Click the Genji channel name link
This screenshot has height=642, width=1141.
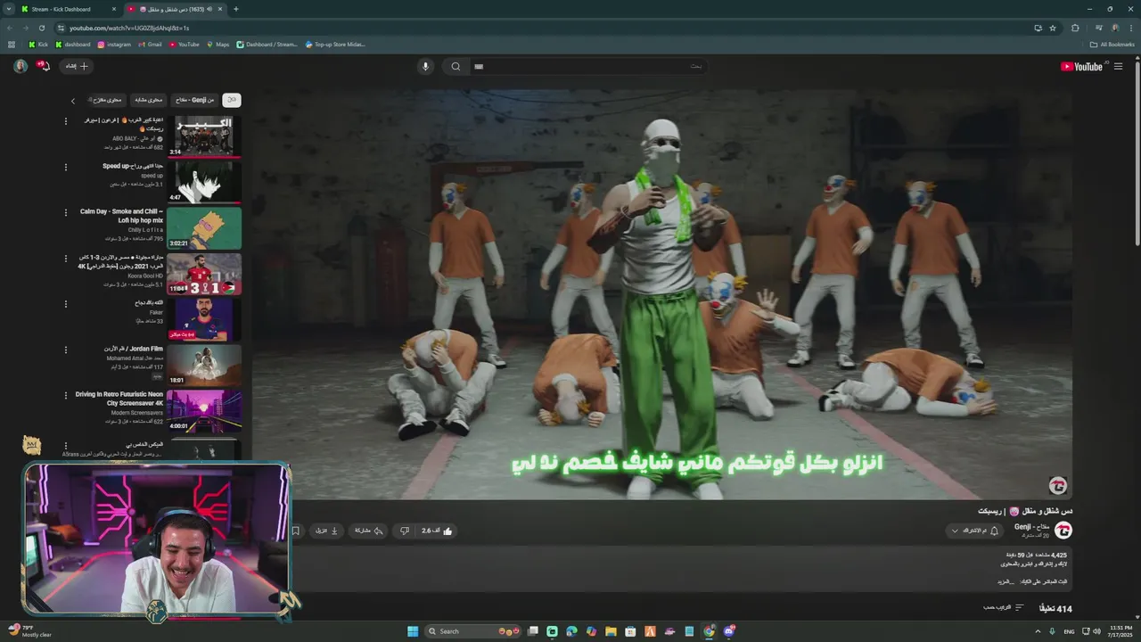[1031, 527]
